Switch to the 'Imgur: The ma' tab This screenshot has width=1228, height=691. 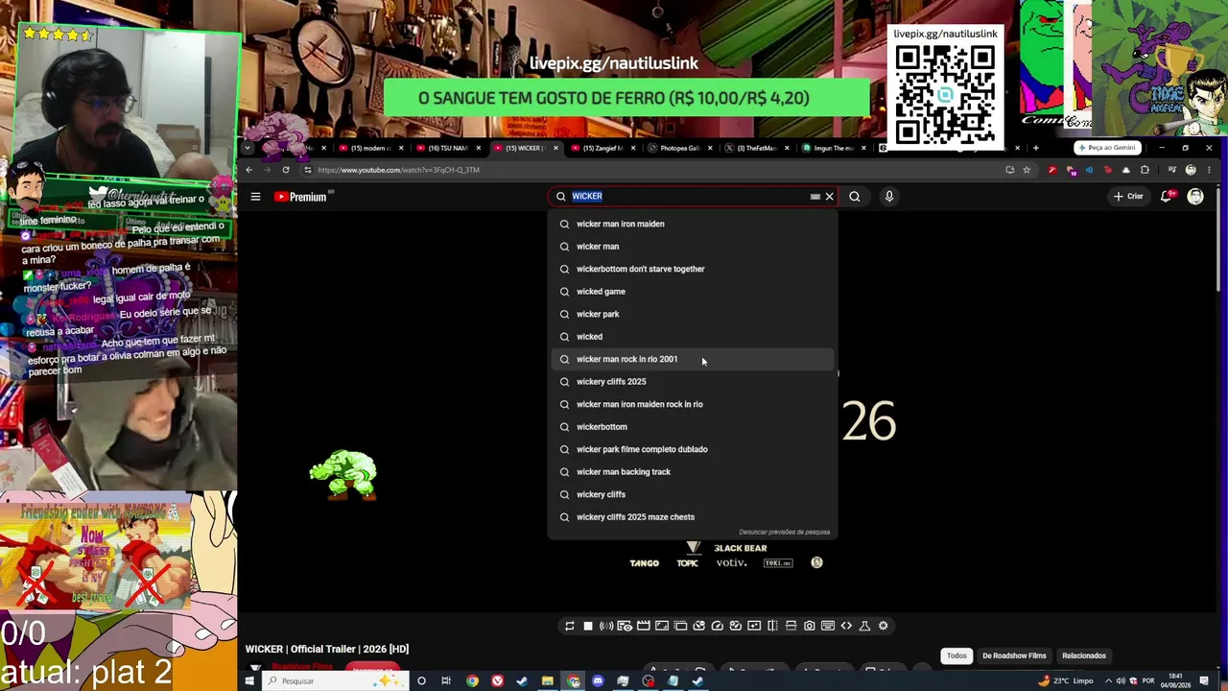click(x=832, y=148)
